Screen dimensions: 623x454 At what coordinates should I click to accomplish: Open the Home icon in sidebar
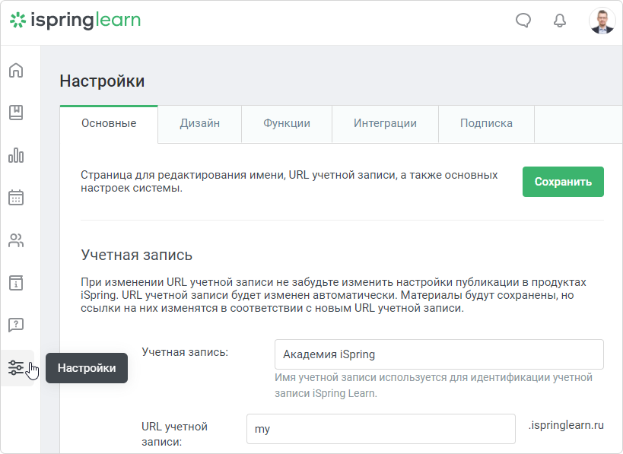tap(16, 70)
